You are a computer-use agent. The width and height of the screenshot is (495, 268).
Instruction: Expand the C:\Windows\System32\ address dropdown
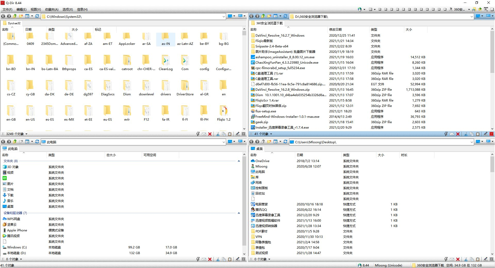[x=224, y=16]
